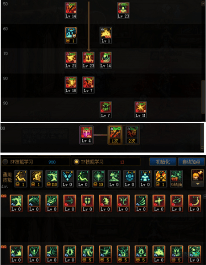Screen dimensions: 206x265
Task: Select the general skill with level 110
Action: (52, 179)
